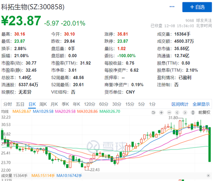This screenshot has width=214, height=181.
Task: Click the volume MA10:16742手 label
Action: [69, 176]
